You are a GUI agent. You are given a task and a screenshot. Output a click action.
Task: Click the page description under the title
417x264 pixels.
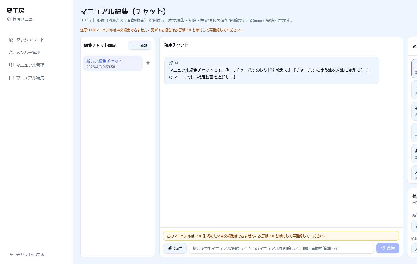point(187,20)
